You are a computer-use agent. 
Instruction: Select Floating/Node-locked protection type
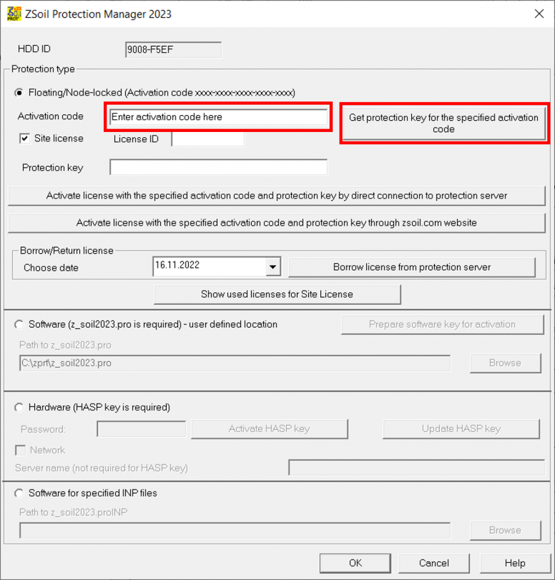click(x=21, y=92)
